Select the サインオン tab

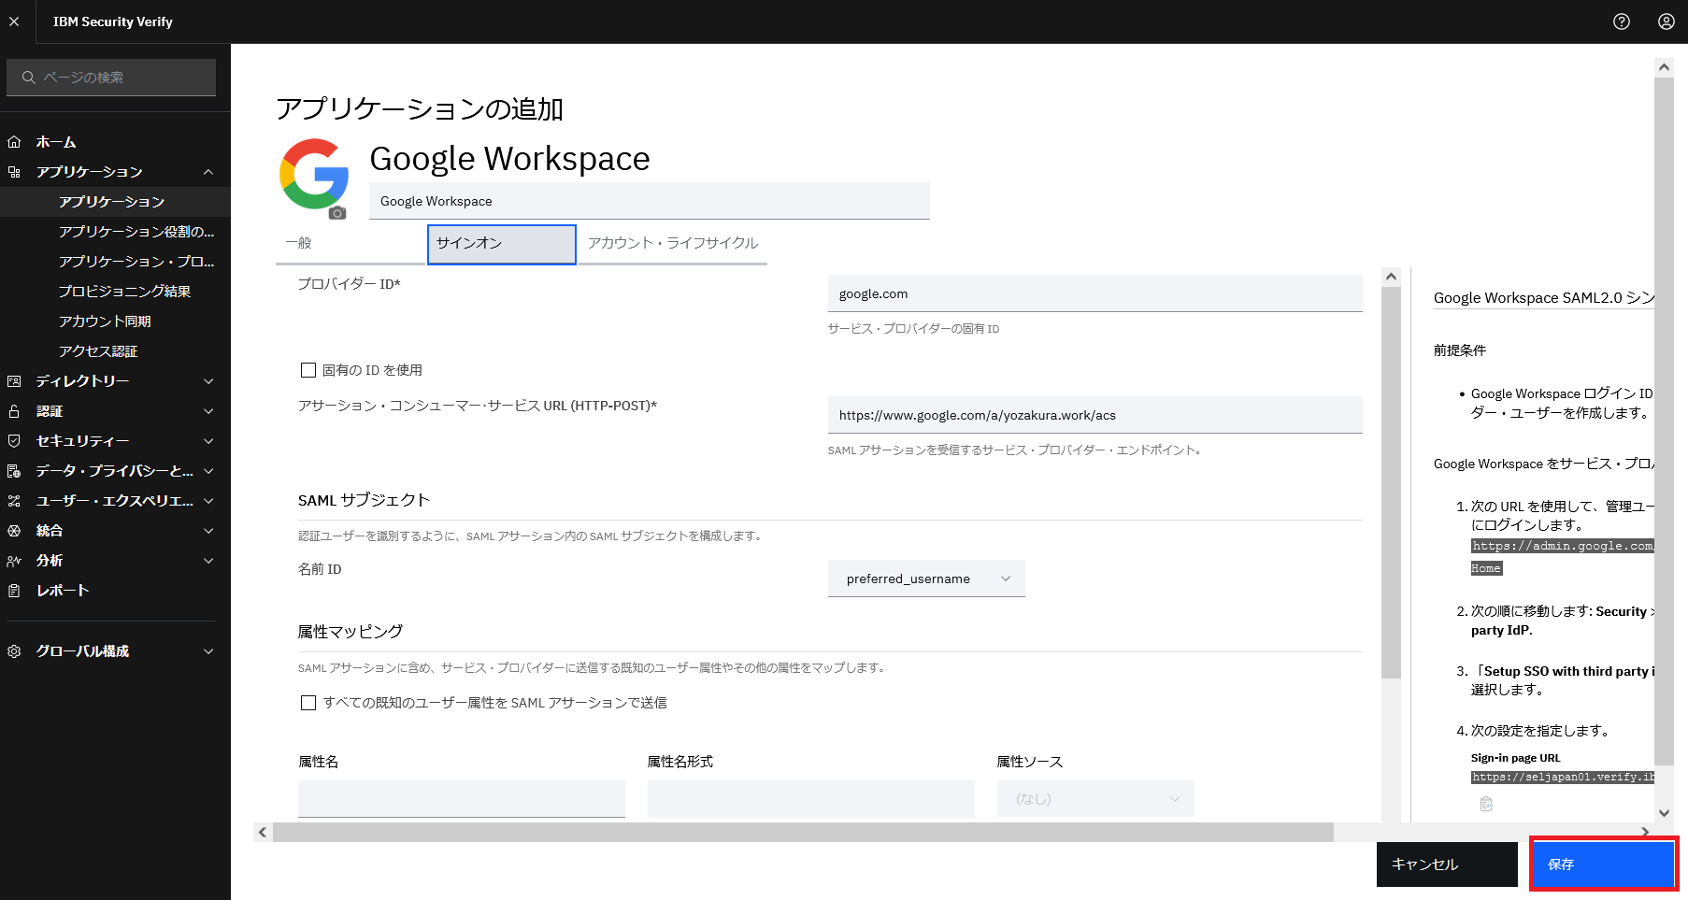[502, 244]
